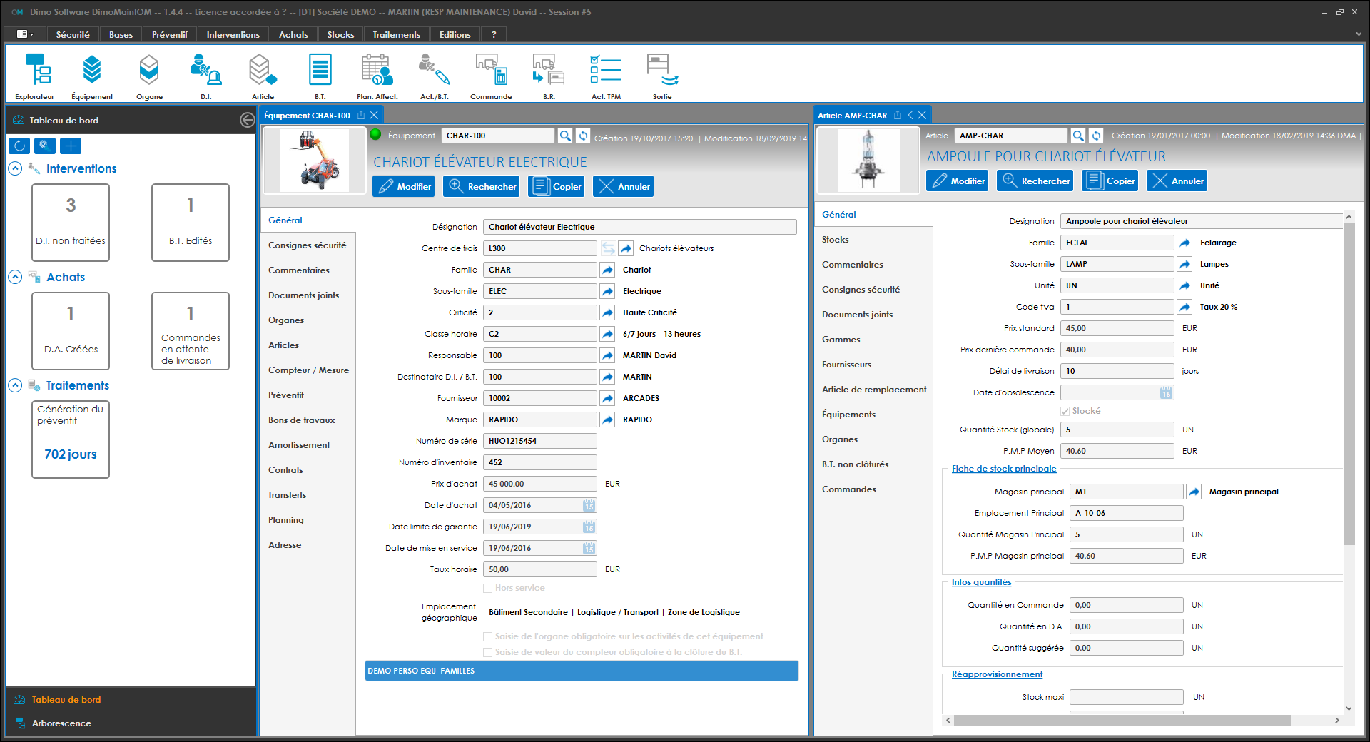Screen dimensions: 1370x742
Task: Enable Saisie de l'organe obligatoire checkbox
Action: pyautogui.click(x=488, y=636)
